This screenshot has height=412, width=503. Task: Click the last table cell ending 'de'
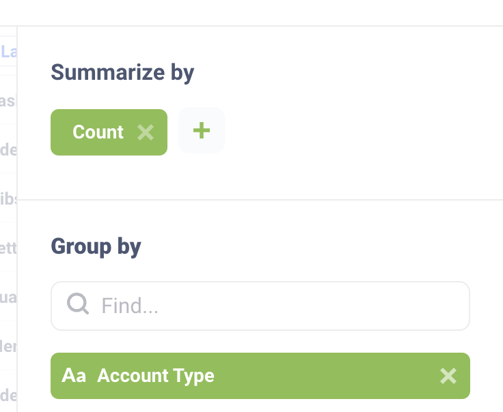[x=9, y=395]
